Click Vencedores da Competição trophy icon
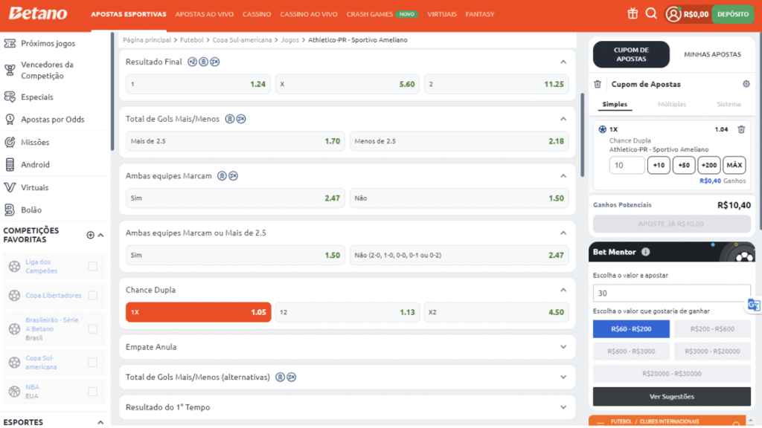The height and width of the screenshot is (428, 762). (10, 70)
